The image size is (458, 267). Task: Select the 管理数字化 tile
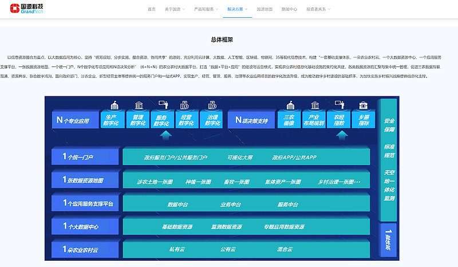click(x=137, y=119)
